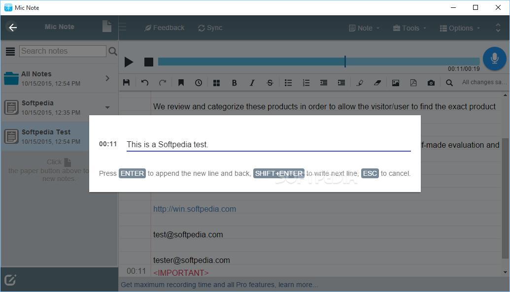Open the compose icon at sidebar bottom
The image size is (510, 292).
click(10, 280)
